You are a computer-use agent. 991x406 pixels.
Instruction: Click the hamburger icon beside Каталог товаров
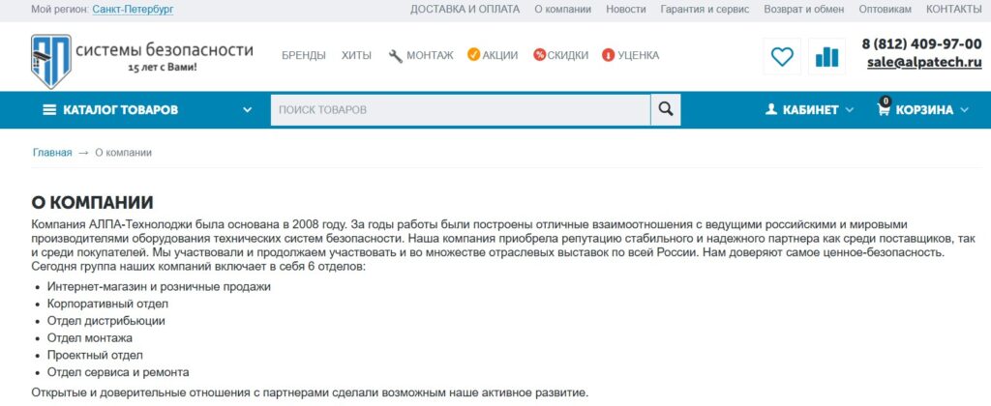coord(50,109)
